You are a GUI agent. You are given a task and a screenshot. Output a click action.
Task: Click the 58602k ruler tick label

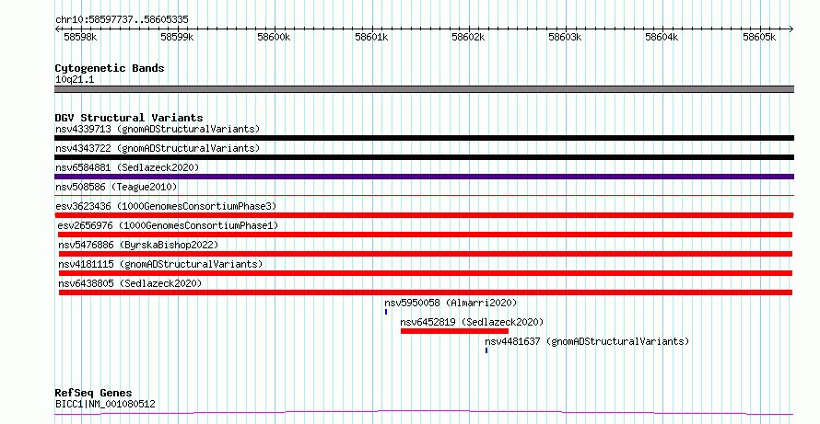click(468, 38)
